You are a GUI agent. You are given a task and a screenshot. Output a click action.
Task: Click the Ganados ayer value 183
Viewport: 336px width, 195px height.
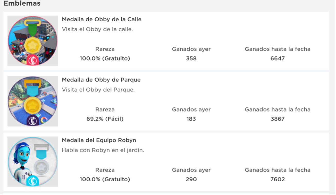click(x=191, y=119)
